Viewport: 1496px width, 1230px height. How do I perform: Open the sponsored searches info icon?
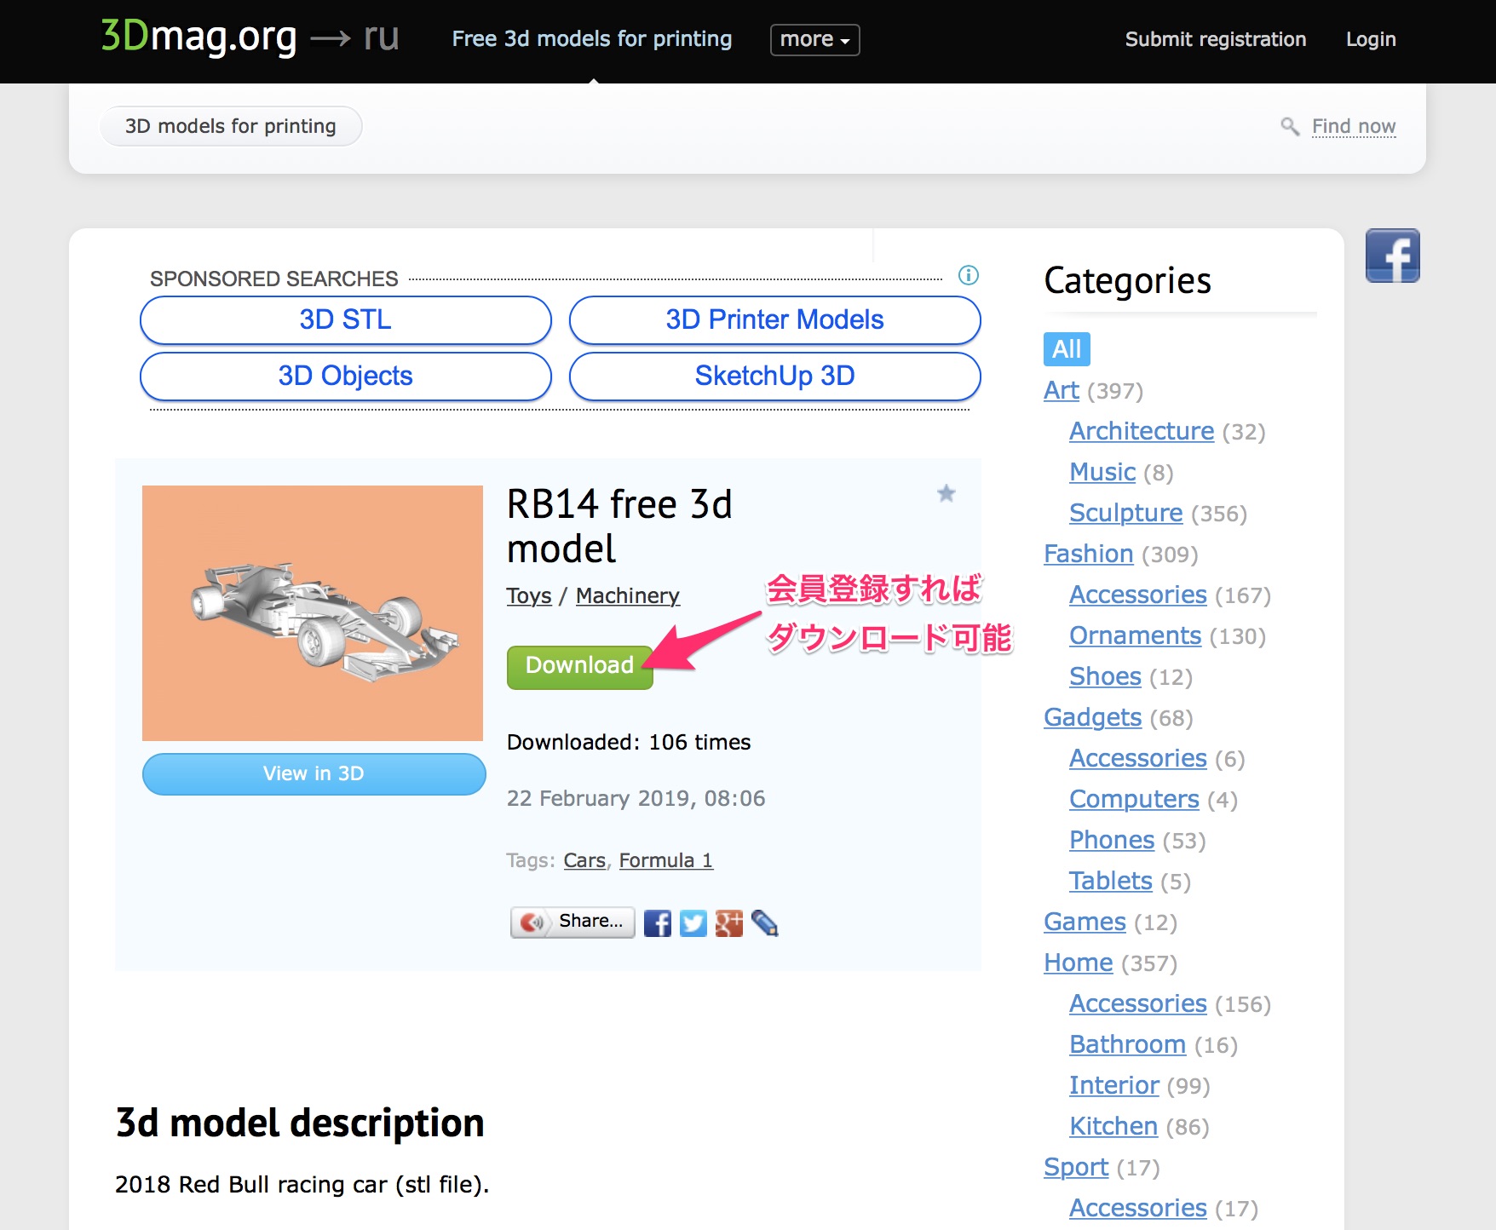pos(969,275)
